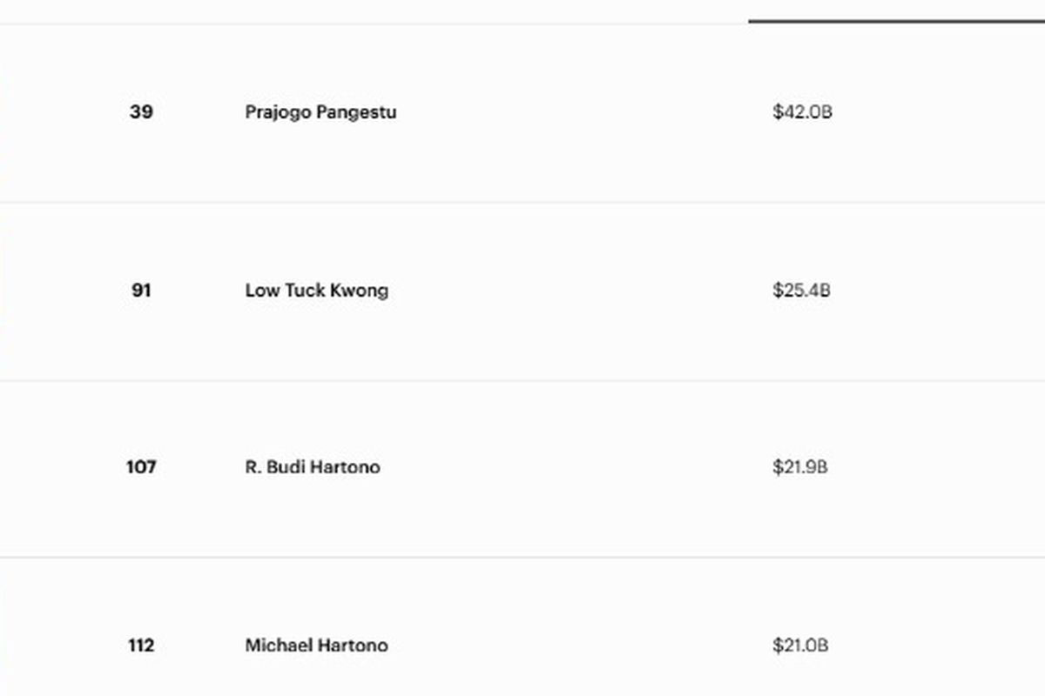The image size is (1045, 696).
Task: Click divider line below Prajogo Pangestu row
Action: pyautogui.click(x=522, y=202)
